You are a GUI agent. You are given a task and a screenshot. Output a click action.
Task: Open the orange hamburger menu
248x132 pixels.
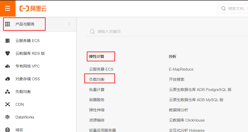[x=8, y=8]
